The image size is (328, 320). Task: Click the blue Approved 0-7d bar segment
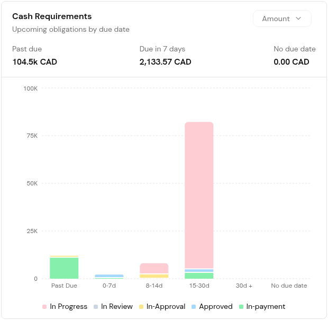(x=109, y=276)
